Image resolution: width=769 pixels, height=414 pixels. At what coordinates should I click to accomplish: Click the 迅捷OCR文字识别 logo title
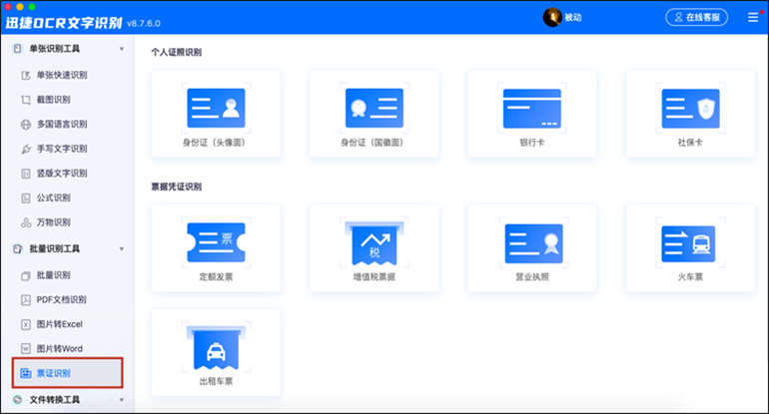point(64,23)
